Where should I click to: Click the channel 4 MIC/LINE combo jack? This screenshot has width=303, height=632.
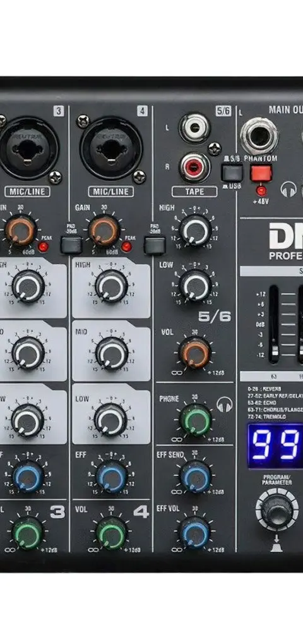point(112,149)
